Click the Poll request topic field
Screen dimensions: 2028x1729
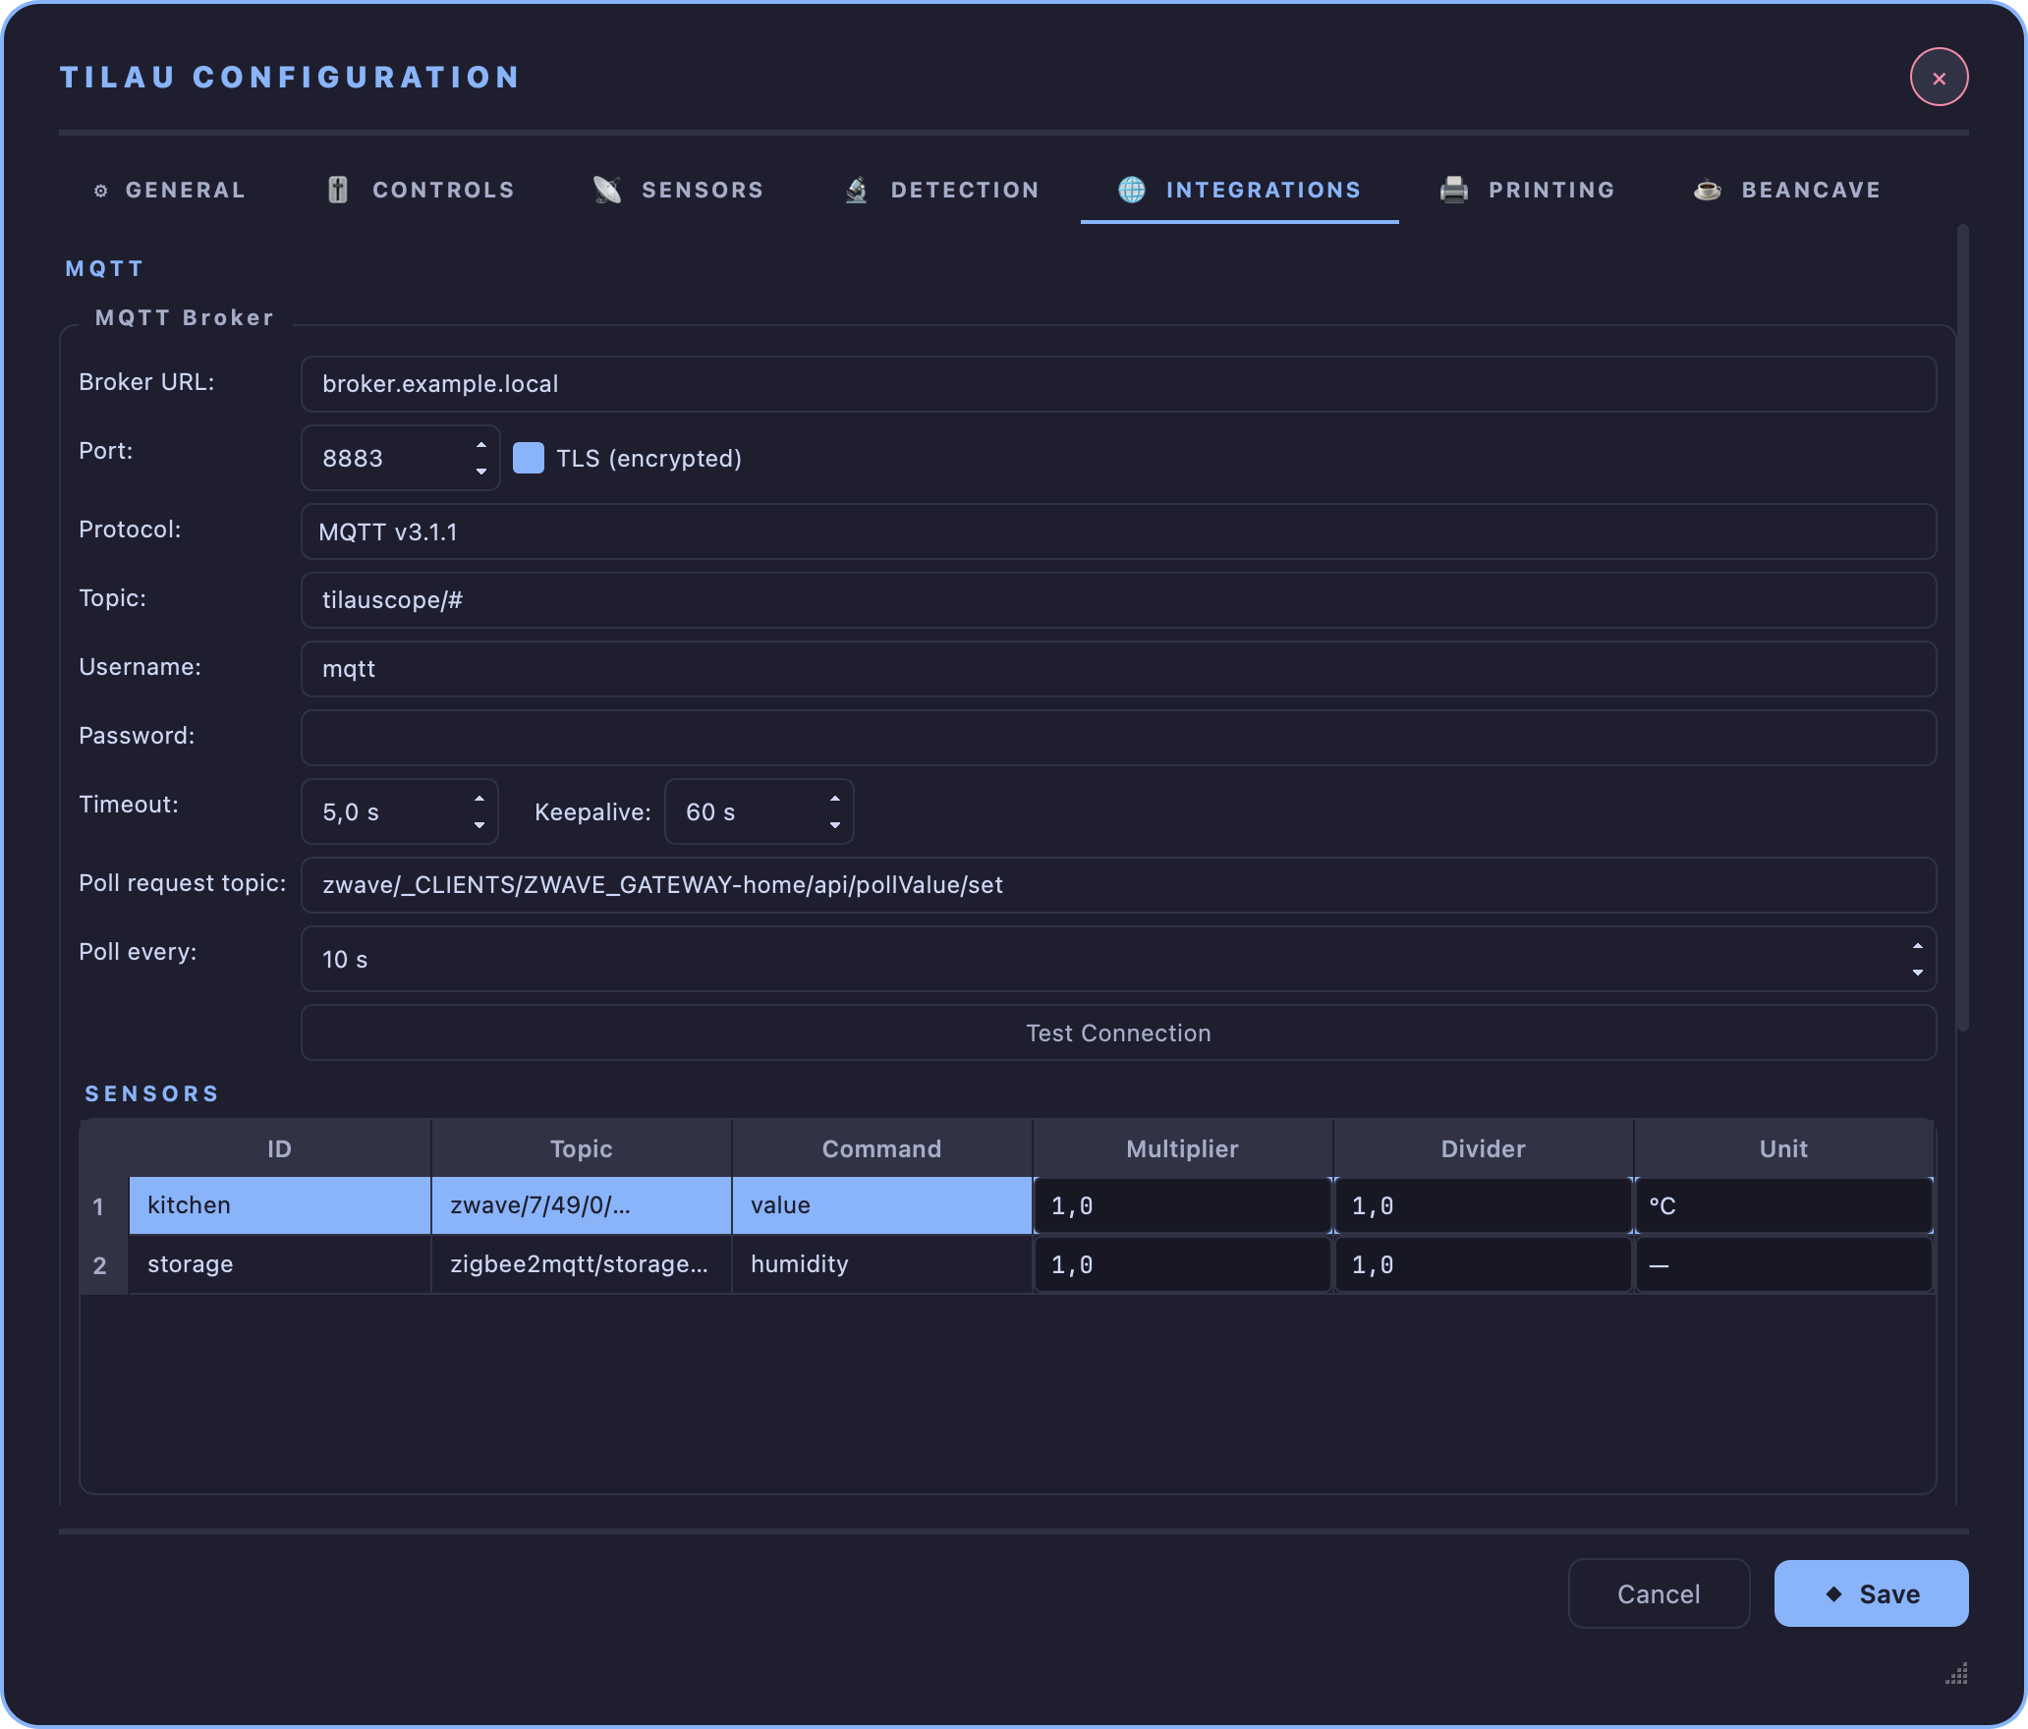[1118, 885]
